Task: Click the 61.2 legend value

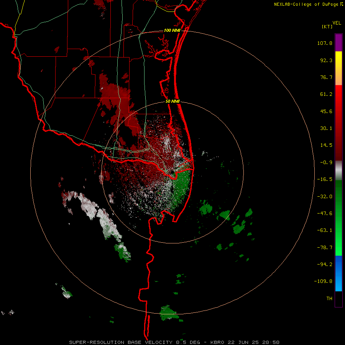Action: pos(326,94)
